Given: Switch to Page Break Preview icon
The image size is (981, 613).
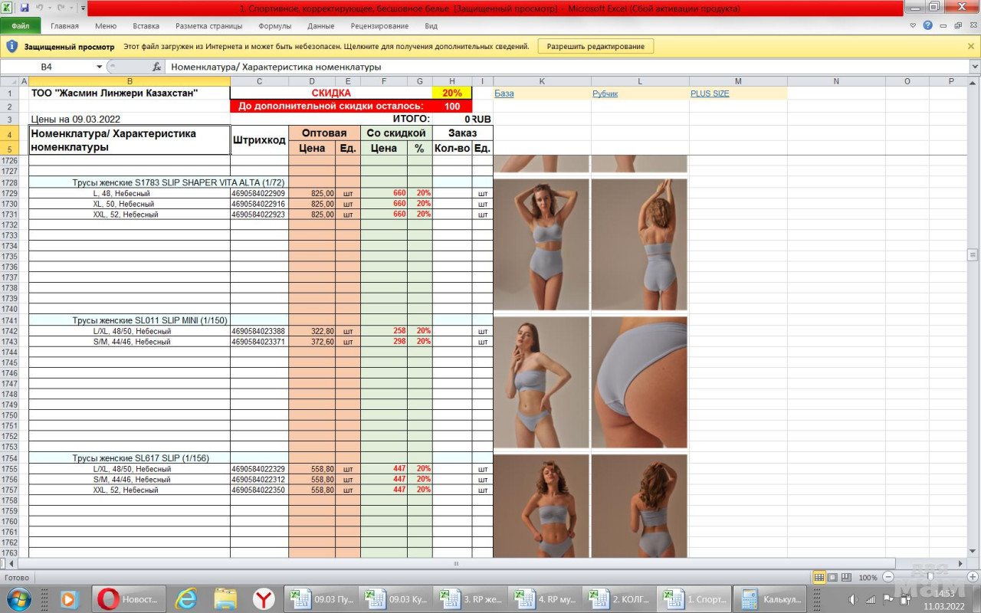Looking at the screenshot, I should tap(846, 577).
